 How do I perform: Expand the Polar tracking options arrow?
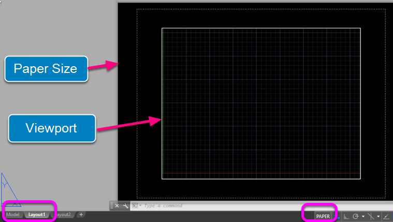coord(363,216)
